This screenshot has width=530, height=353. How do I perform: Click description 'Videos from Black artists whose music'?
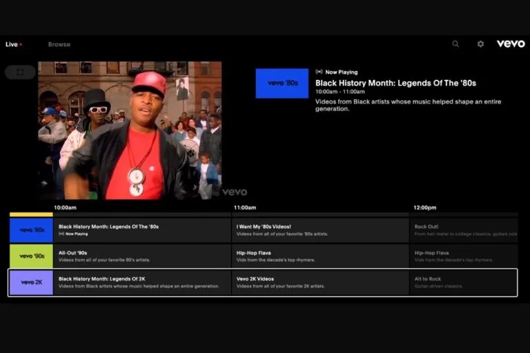(408, 105)
